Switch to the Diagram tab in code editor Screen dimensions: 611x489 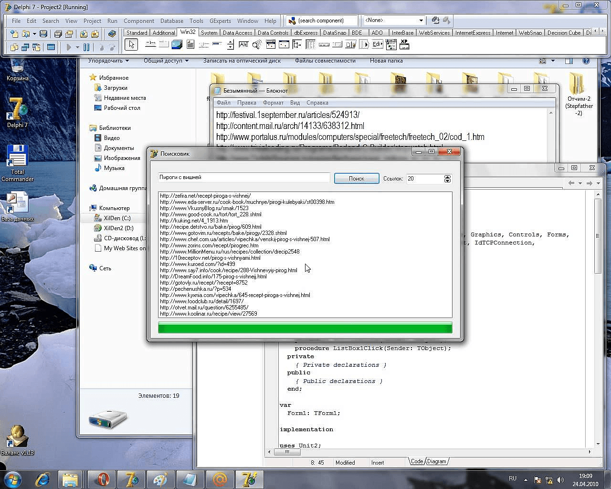coord(437,462)
